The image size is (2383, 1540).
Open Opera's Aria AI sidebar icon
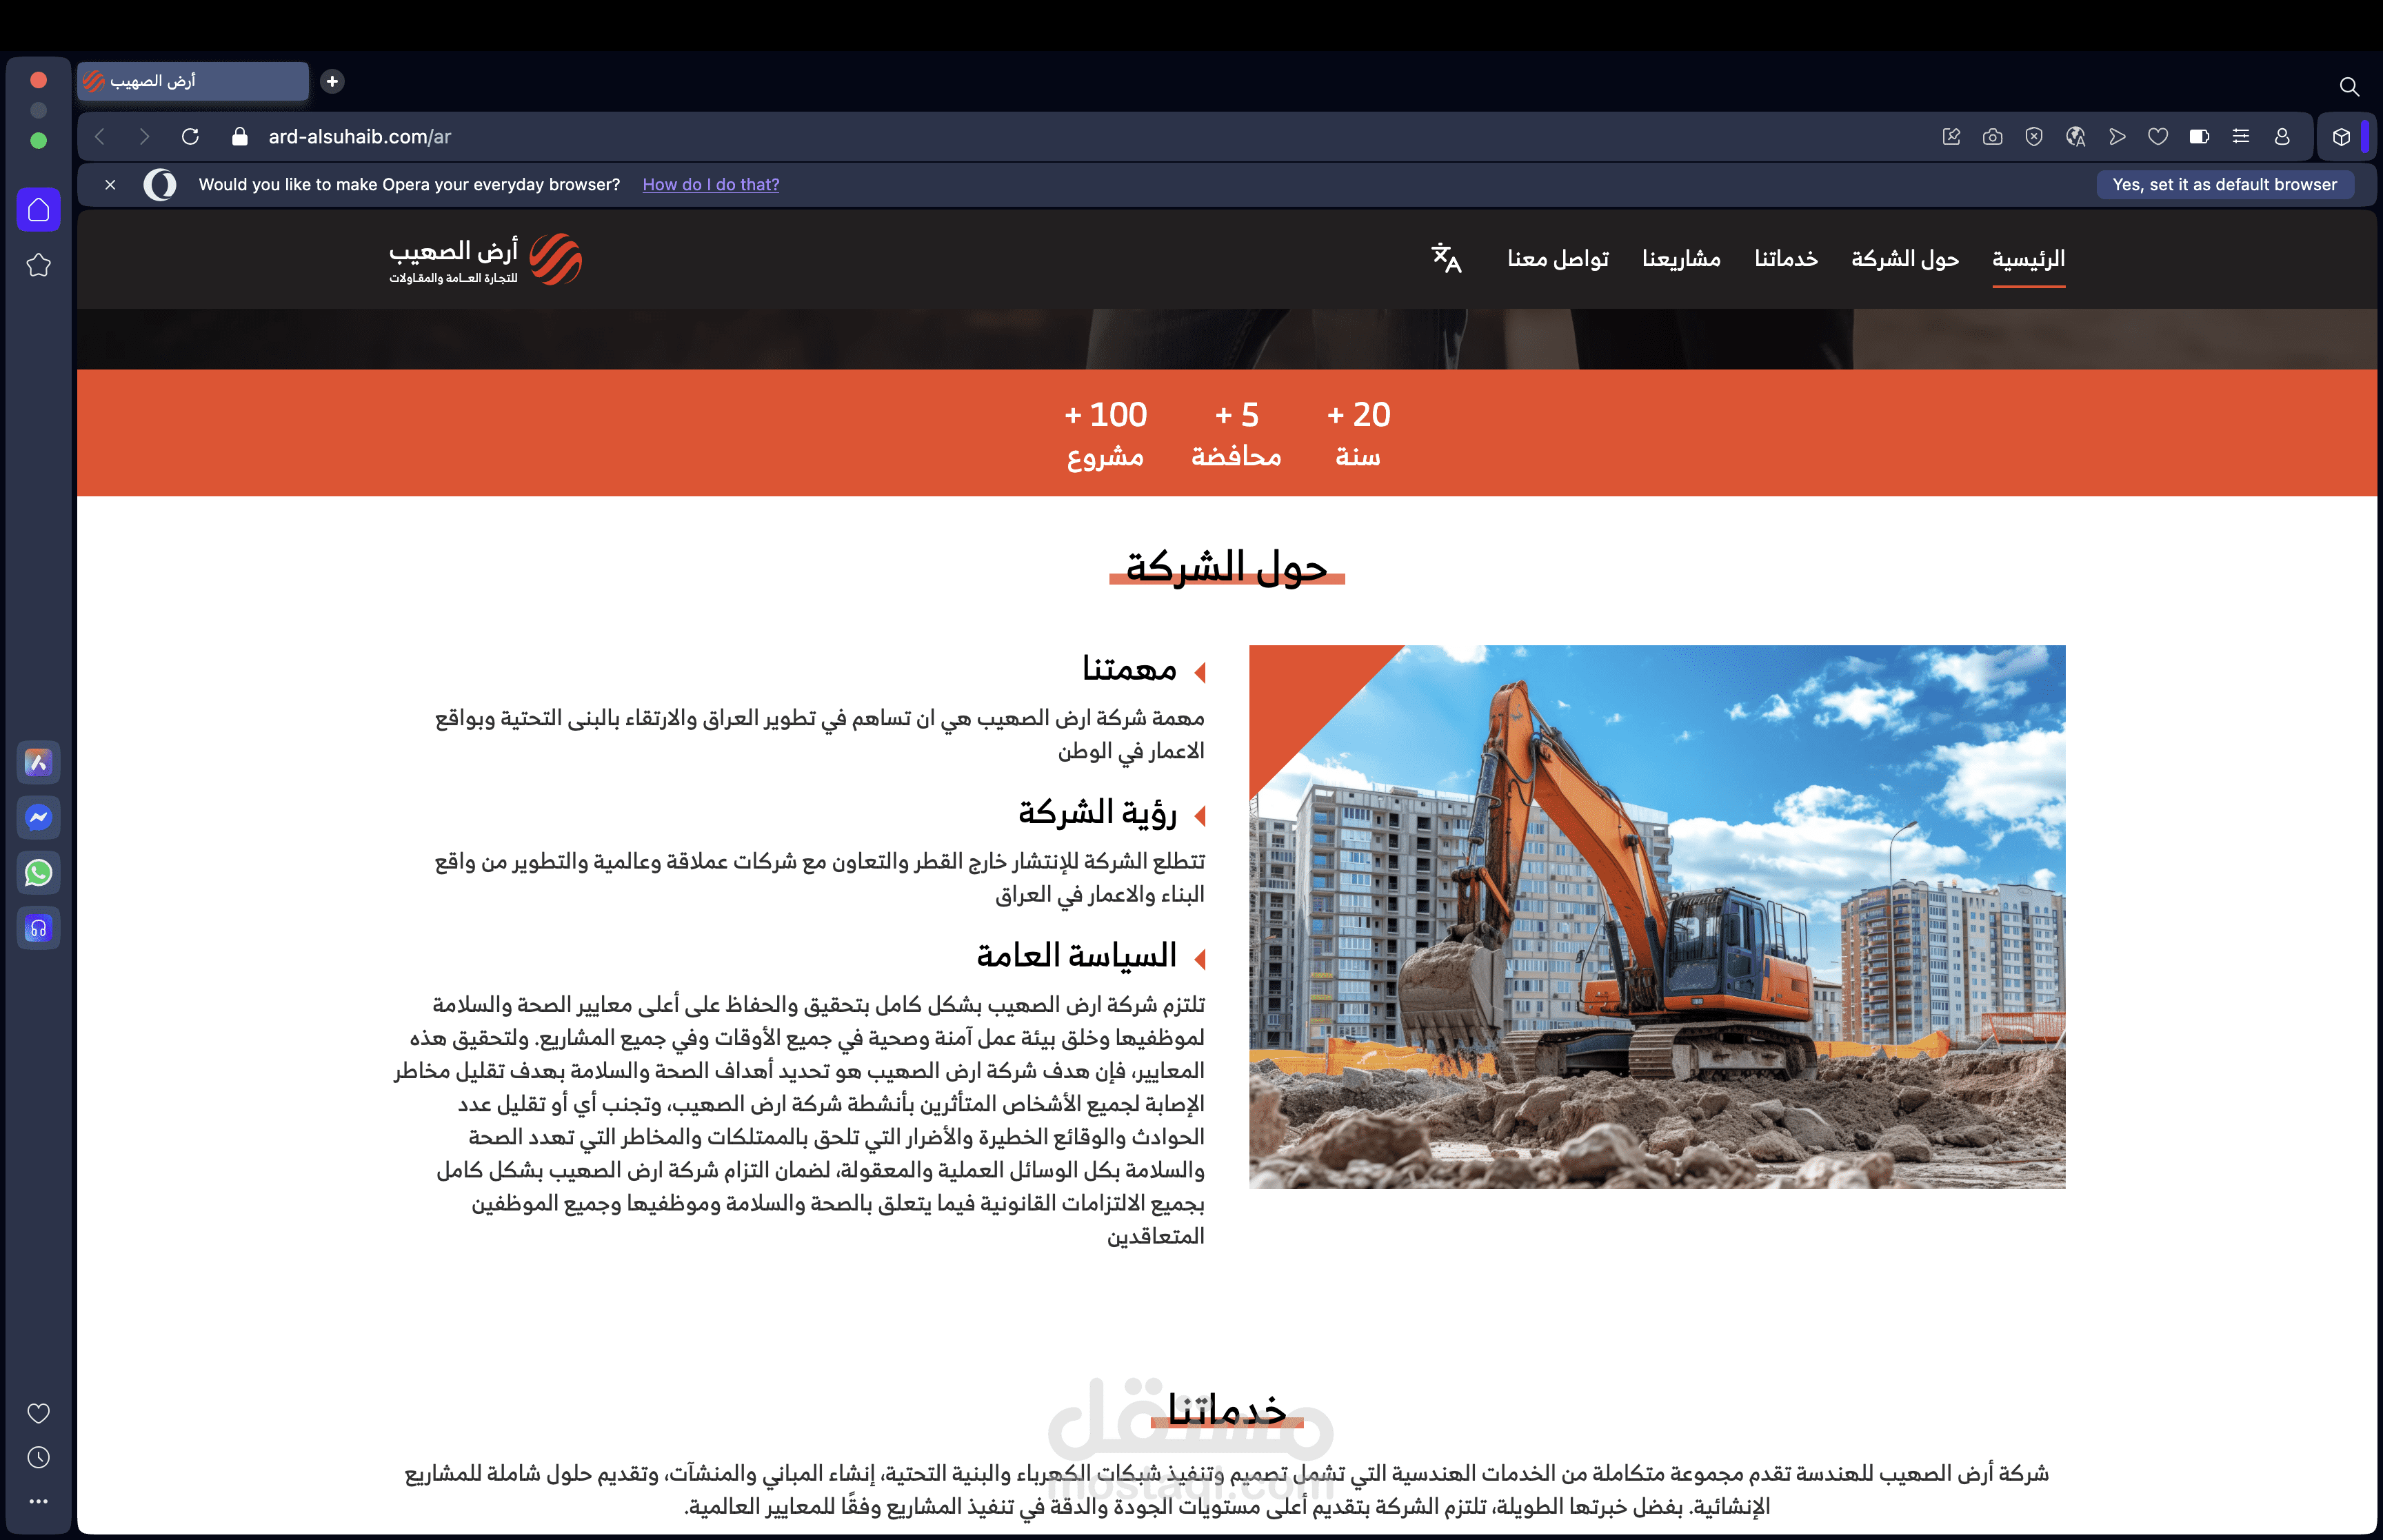pos(38,762)
